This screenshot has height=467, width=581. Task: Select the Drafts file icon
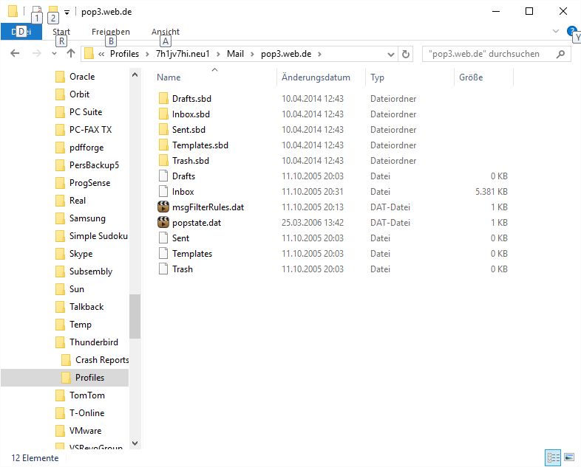pos(163,176)
